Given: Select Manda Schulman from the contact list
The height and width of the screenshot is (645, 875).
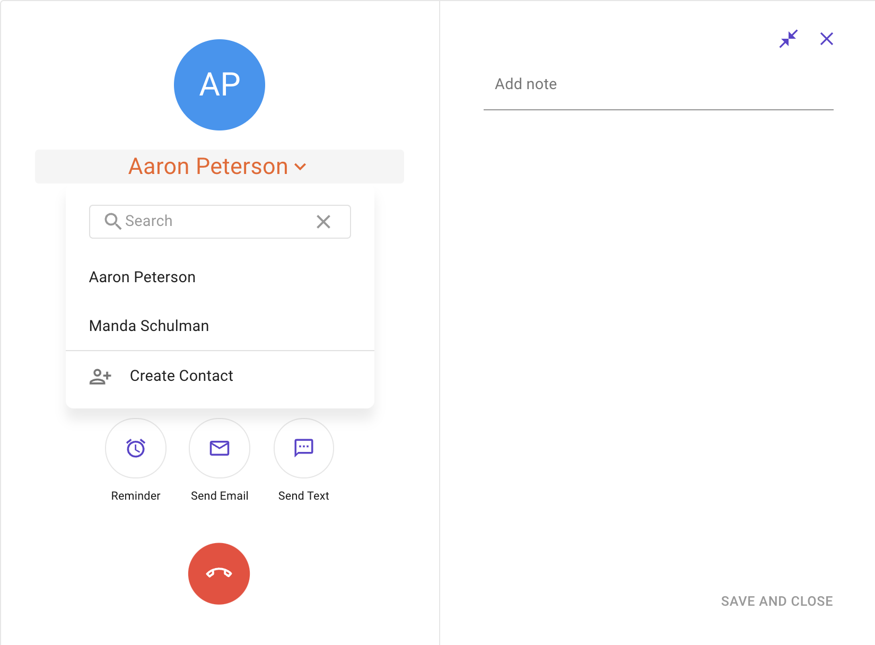Looking at the screenshot, I should 220,326.
